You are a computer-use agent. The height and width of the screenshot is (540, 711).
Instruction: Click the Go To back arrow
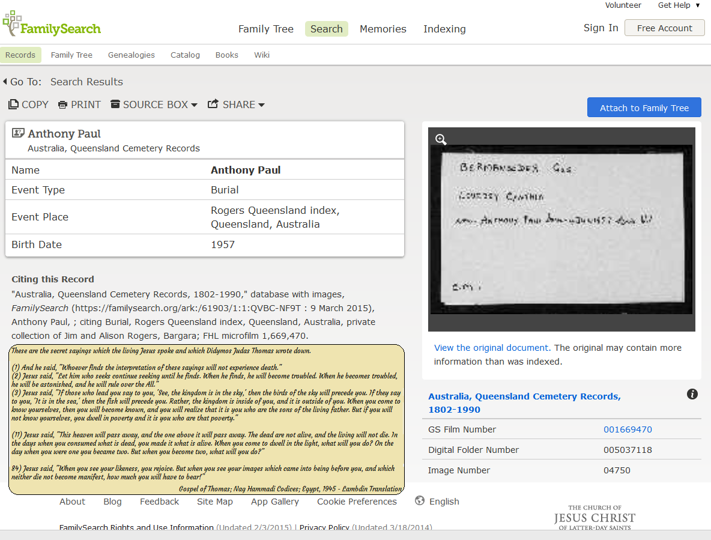coord(5,82)
